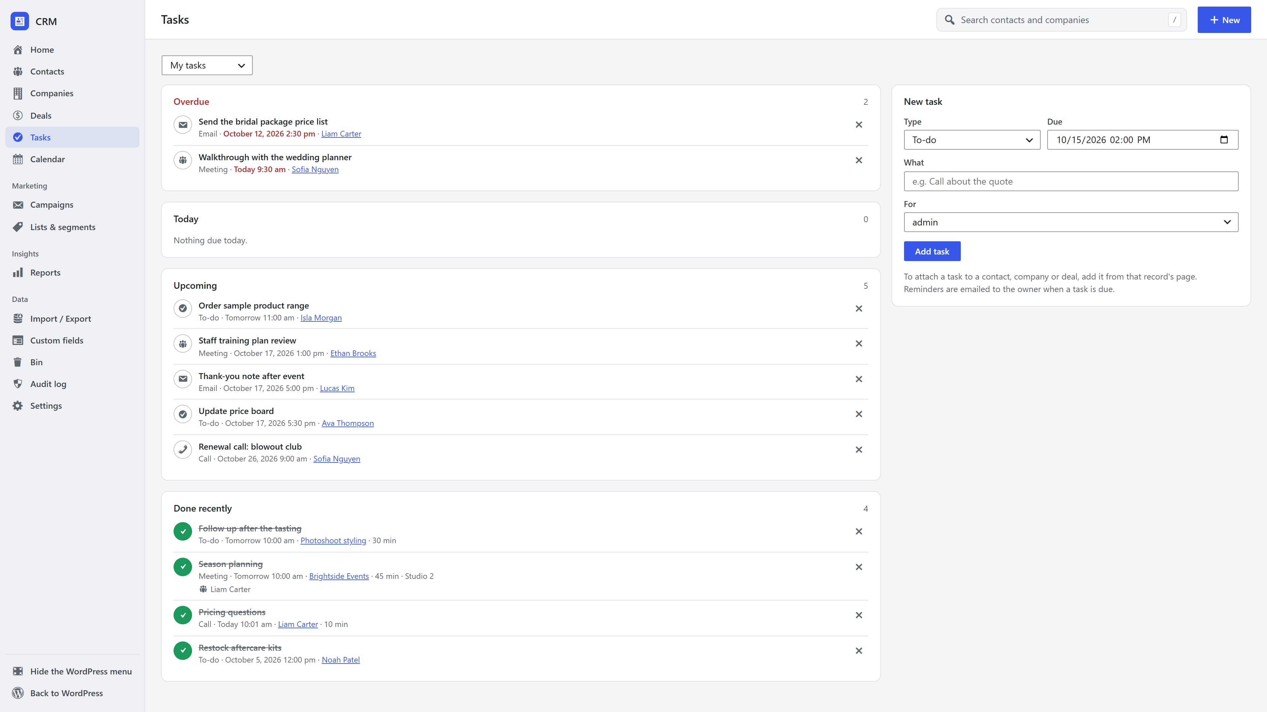Delete 'Send the bridal package price list' task
1267x712 pixels.
pyautogui.click(x=859, y=125)
